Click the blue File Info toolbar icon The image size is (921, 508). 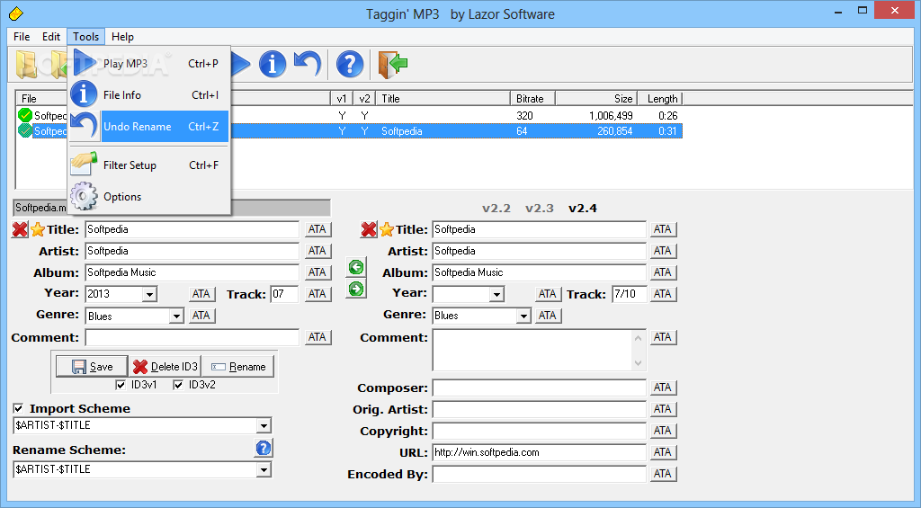coord(272,64)
